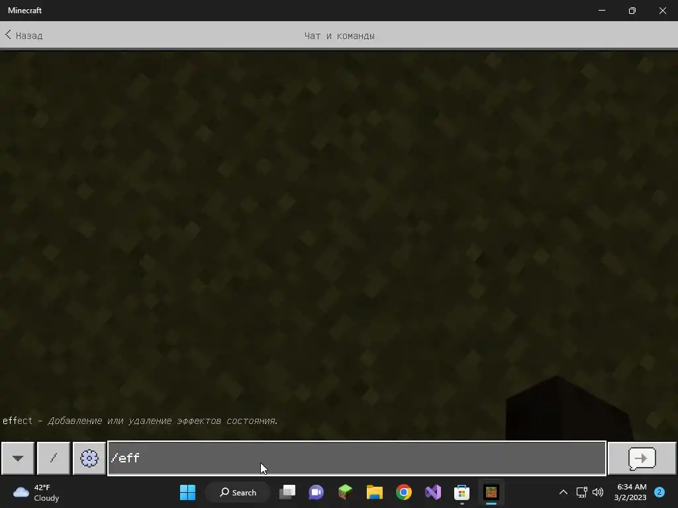Minimize the Minecraft window
678x508 pixels.
pos(602,11)
